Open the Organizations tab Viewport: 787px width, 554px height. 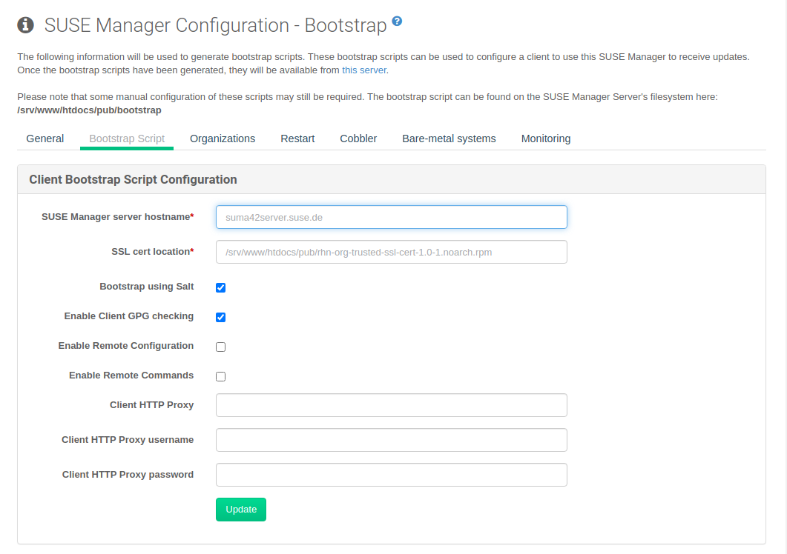(223, 138)
